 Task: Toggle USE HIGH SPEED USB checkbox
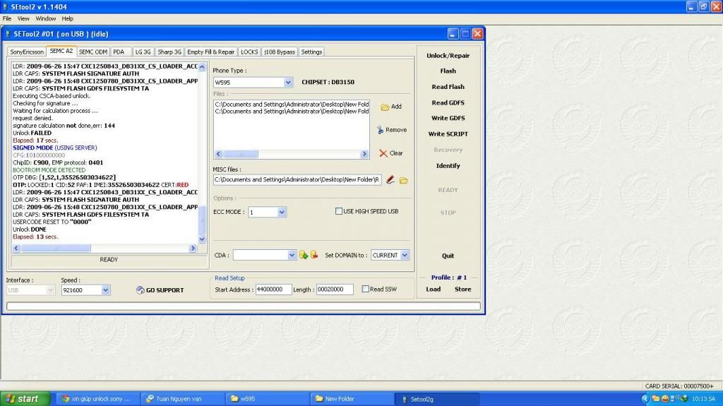click(339, 211)
